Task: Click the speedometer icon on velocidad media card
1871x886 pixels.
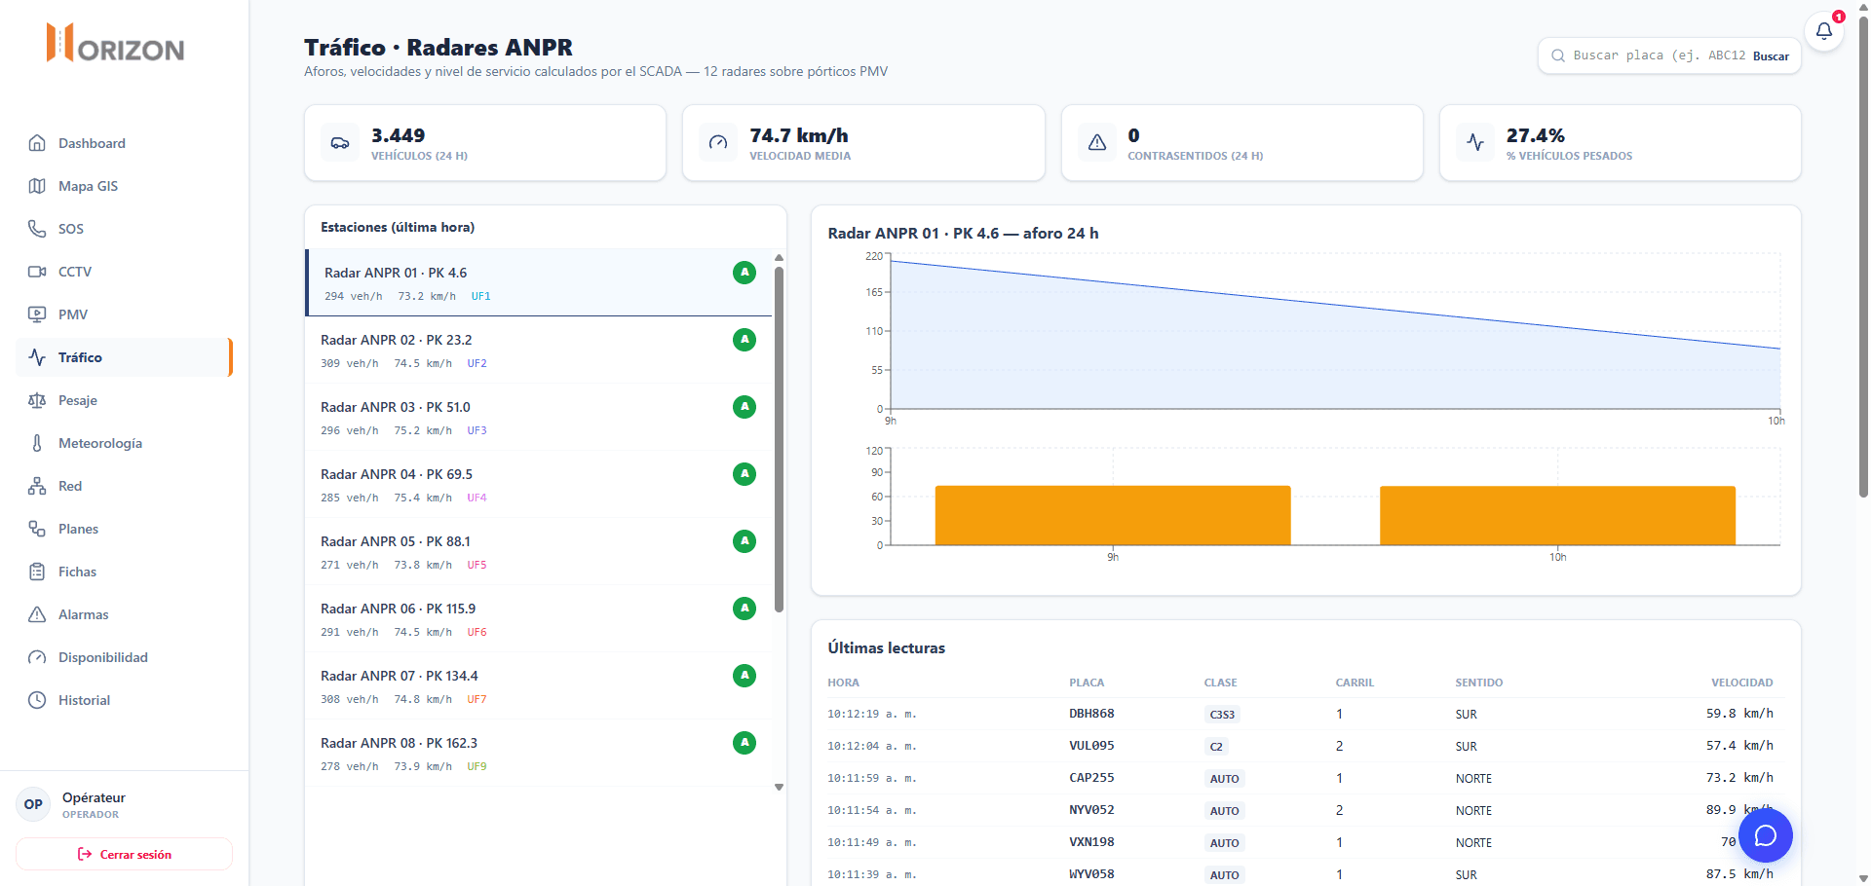Action: point(718,143)
